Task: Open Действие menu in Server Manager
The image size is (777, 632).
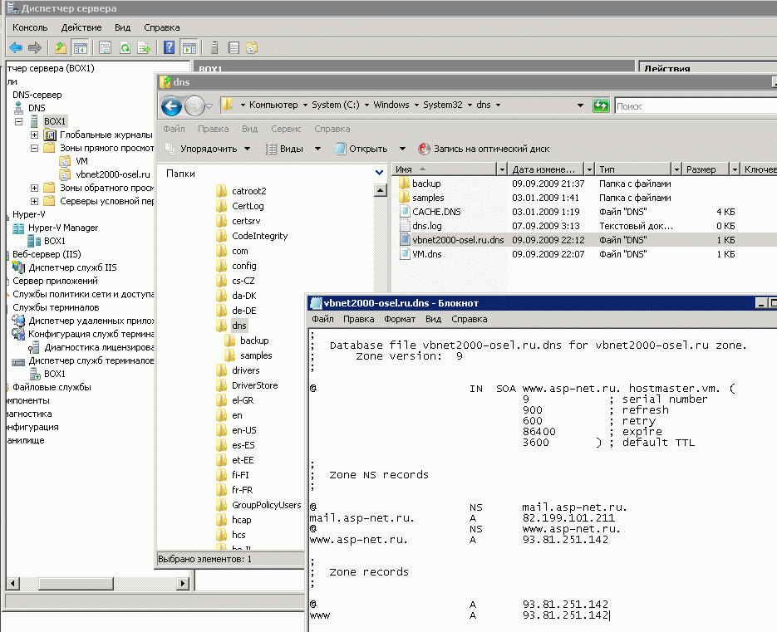Action: coord(81,27)
